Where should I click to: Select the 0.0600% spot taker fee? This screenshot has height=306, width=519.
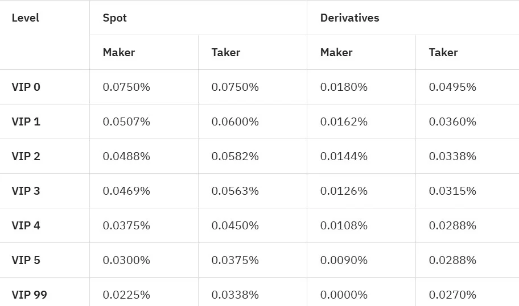click(x=235, y=122)
